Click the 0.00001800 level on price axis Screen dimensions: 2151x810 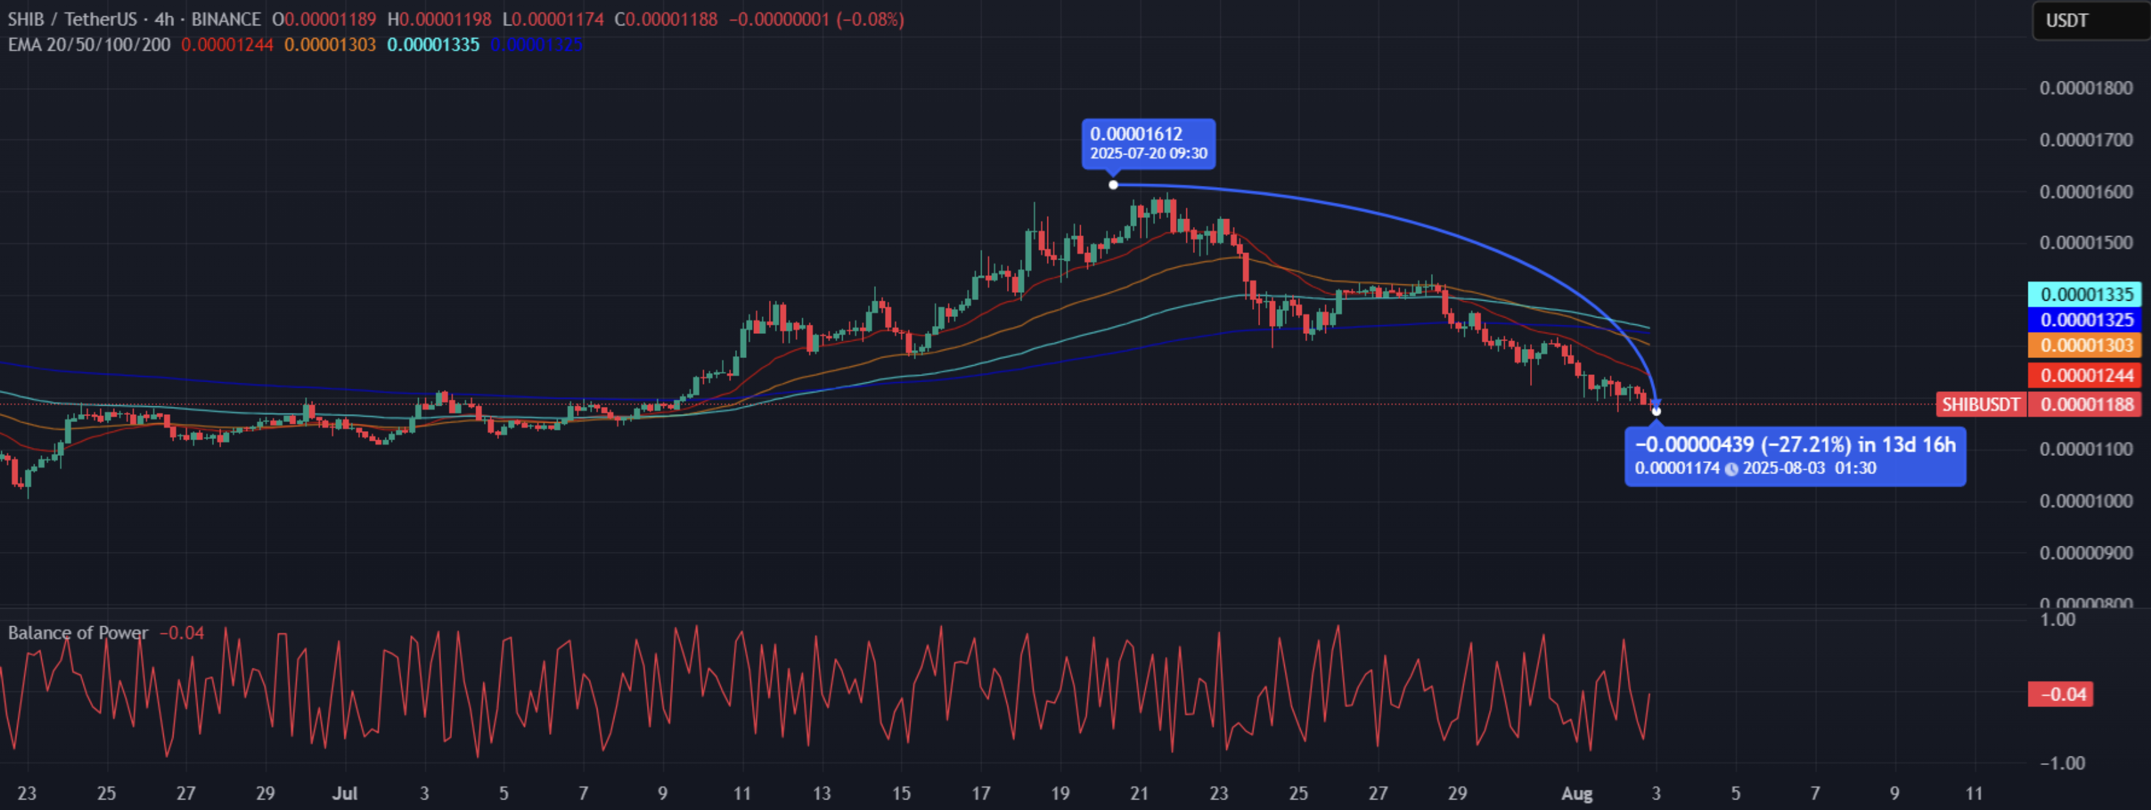click(2085, 89)
